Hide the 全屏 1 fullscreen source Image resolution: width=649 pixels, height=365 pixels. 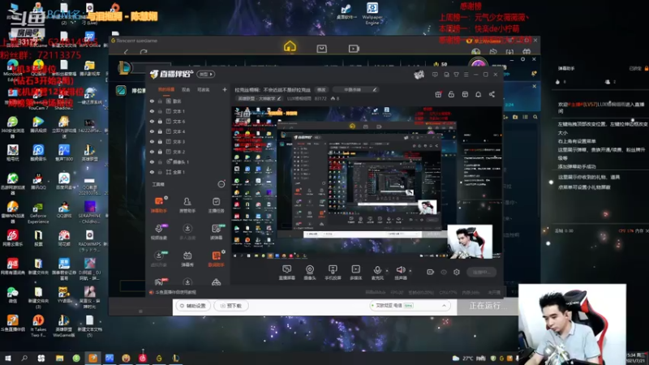pyautogui.click(x=152, y=172)
